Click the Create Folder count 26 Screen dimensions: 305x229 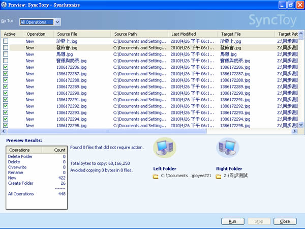pos(63,183)
